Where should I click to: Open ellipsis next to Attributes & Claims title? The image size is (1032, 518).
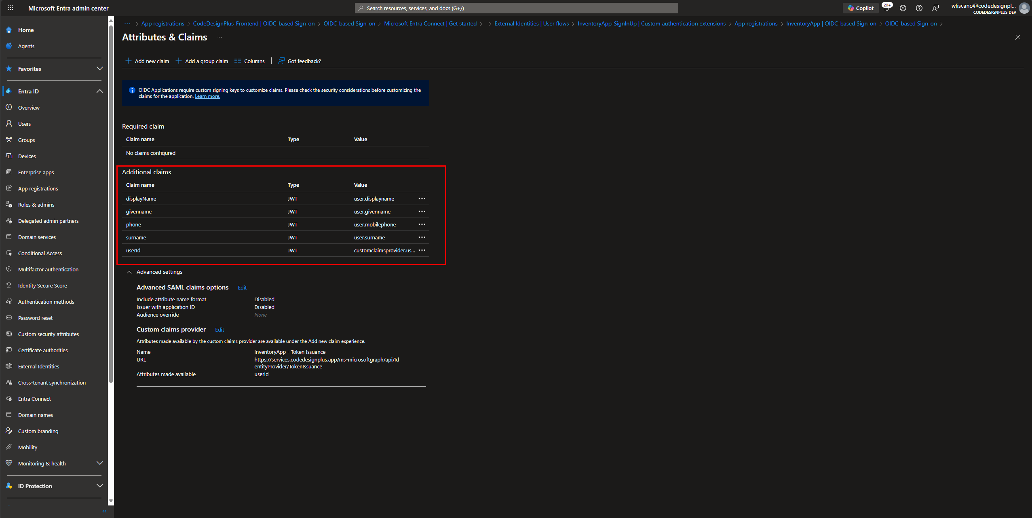point(220,37)
